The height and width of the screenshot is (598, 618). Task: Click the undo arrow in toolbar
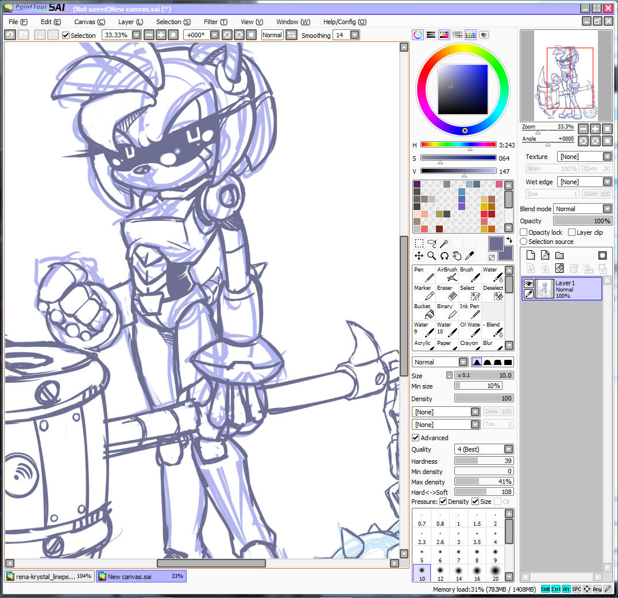[10, 35]
